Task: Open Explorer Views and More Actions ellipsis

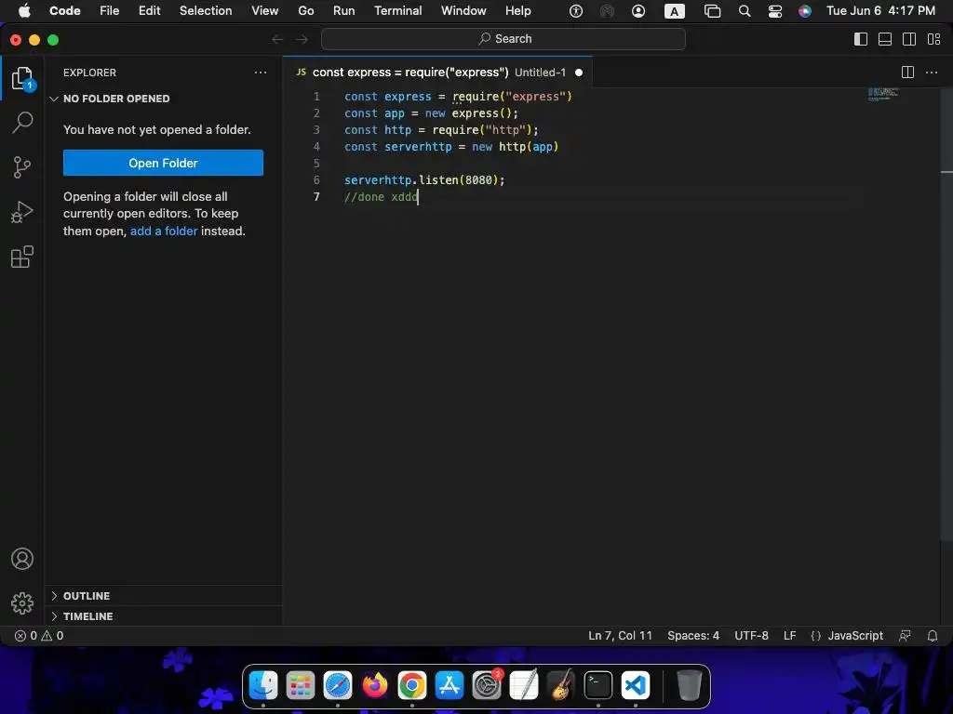Action: [x=261, y=73]
